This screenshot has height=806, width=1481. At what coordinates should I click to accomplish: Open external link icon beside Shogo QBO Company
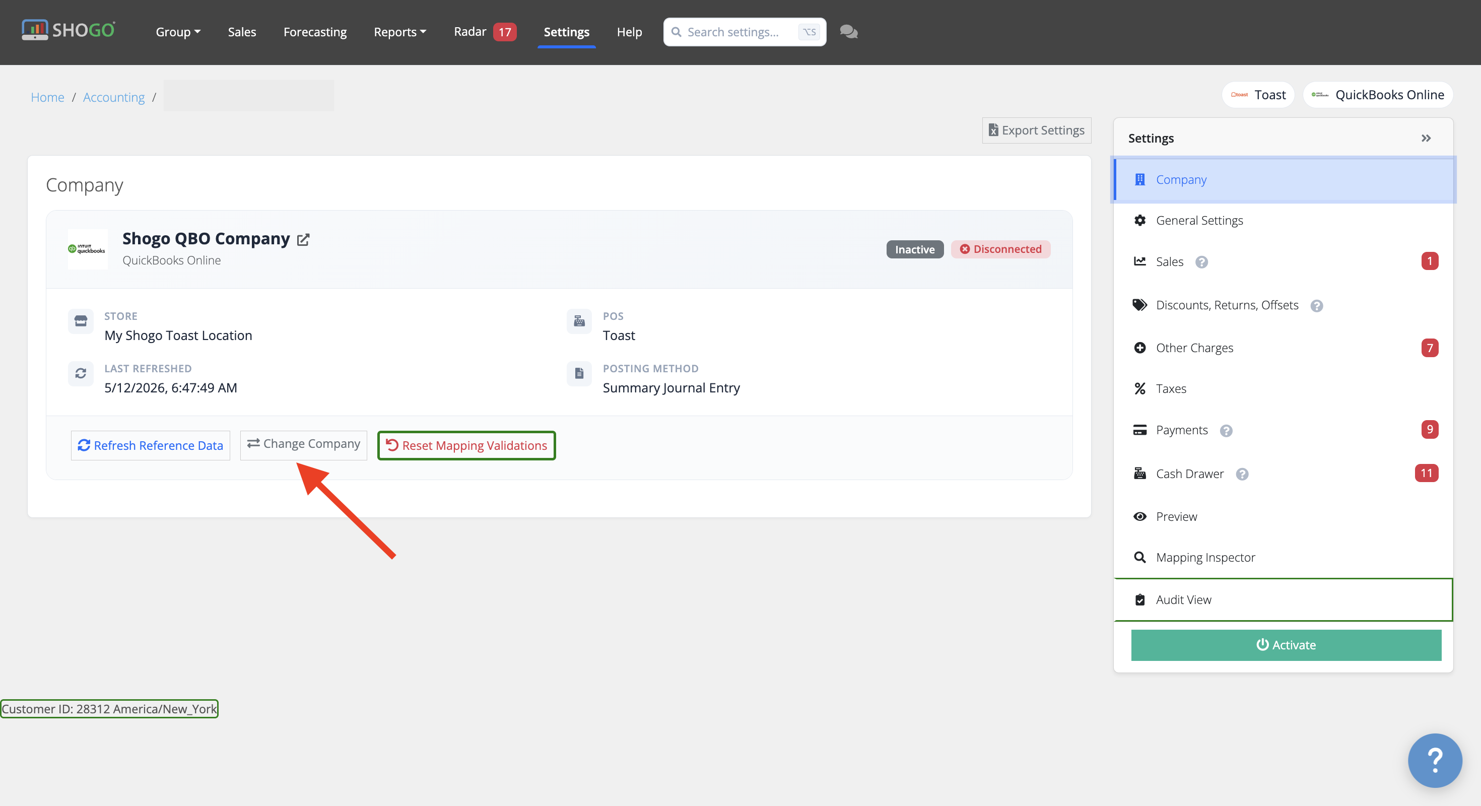click(303, 240)
